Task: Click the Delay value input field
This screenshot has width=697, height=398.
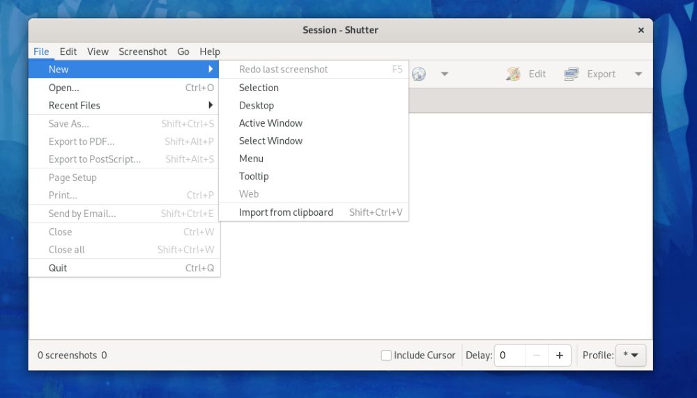Action: tap(510, 355)
